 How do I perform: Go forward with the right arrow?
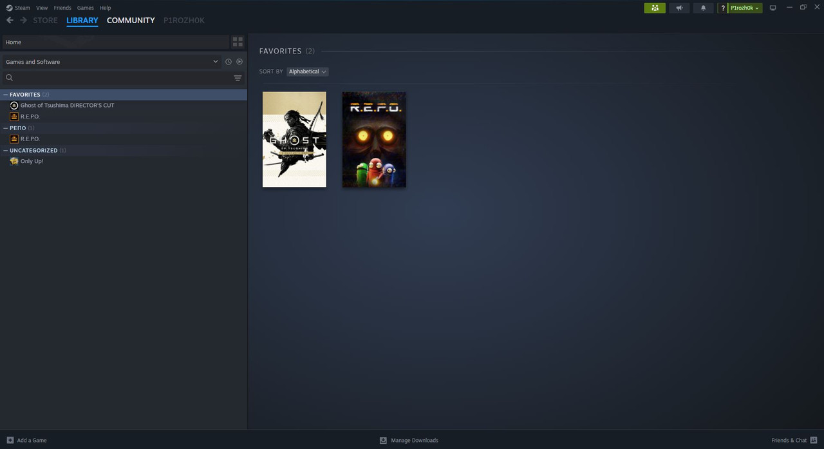(24, 21)
